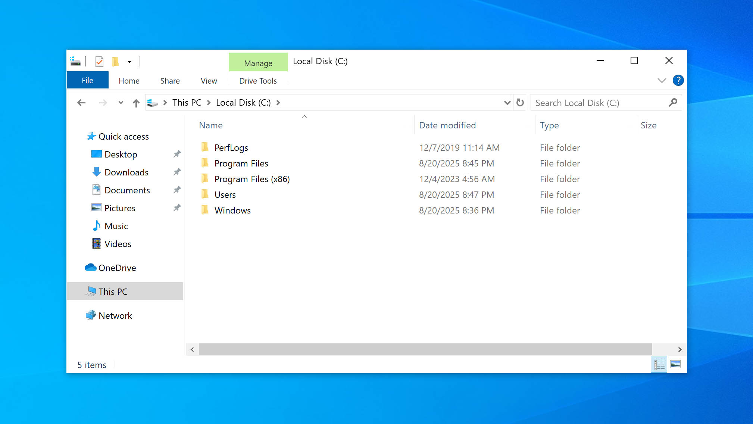Switch to large thumbnails view in status bar

coord(675,364)
